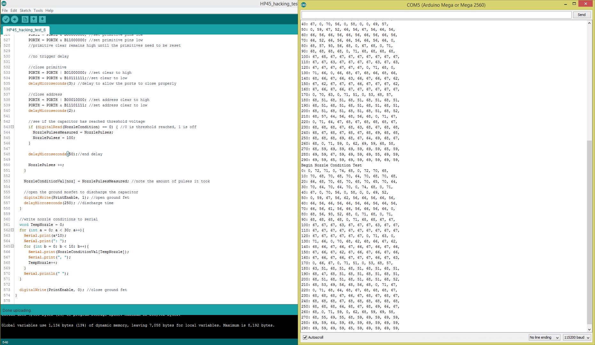Click the serial monitor text input field

(x=436, y=15)
